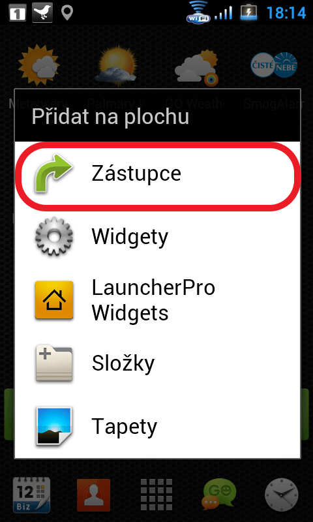
Task: Open the contacts dock icon
Action: click(x=93, y=495)
